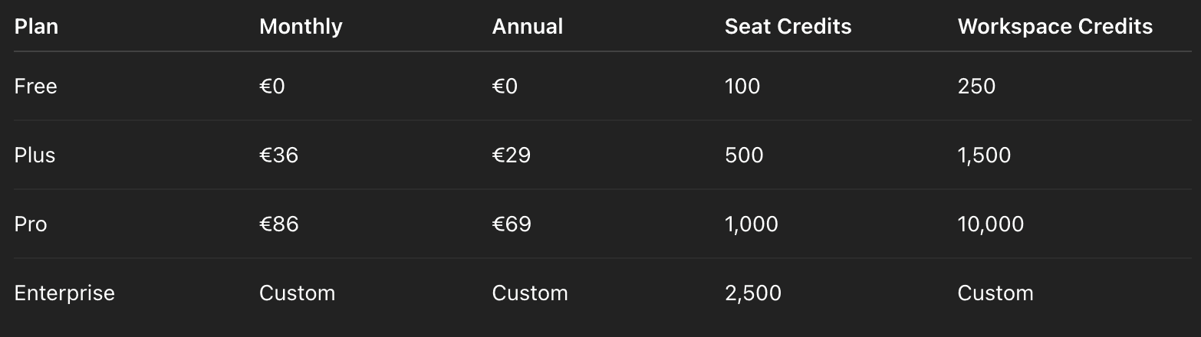Select the €86 monthly price for Pro
1201x337 pixels.
[279, 224]
